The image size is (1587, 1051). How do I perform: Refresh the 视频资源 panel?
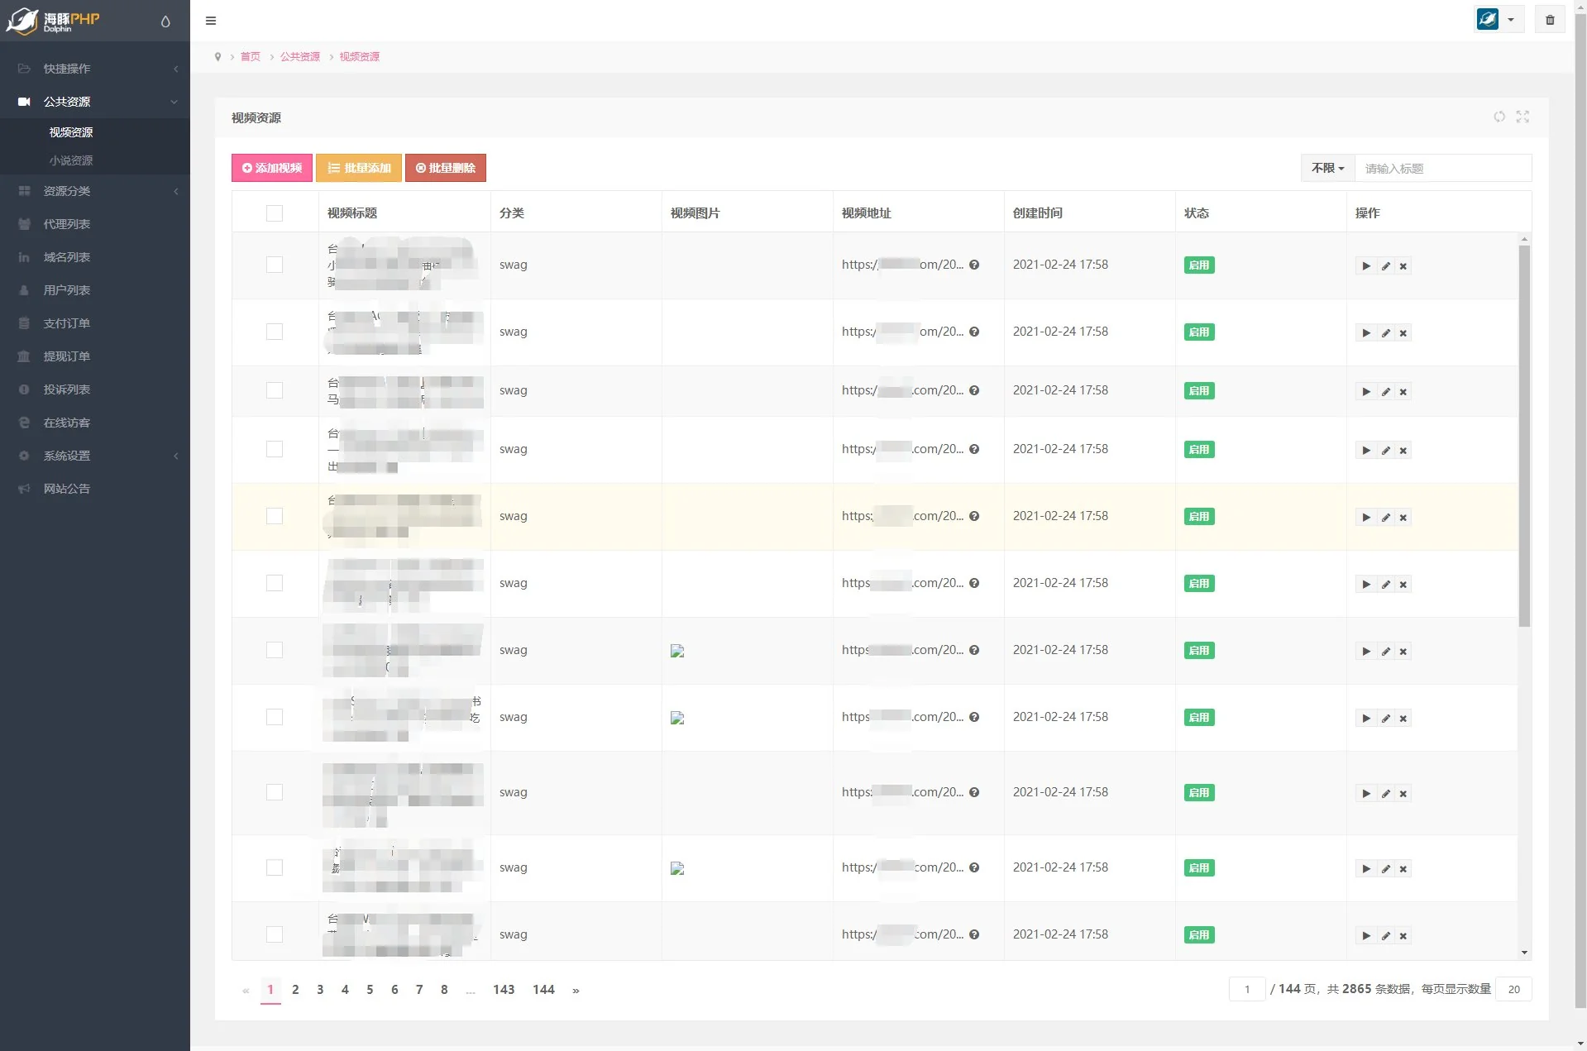(1499, 117)
